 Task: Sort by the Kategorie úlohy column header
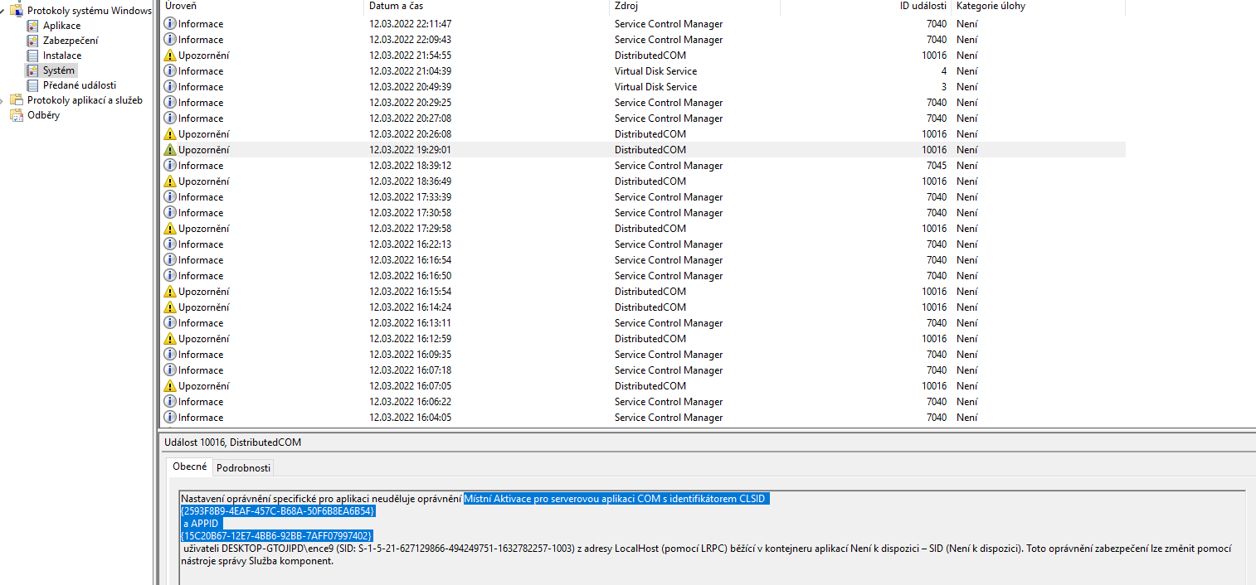click(1039, 7)
